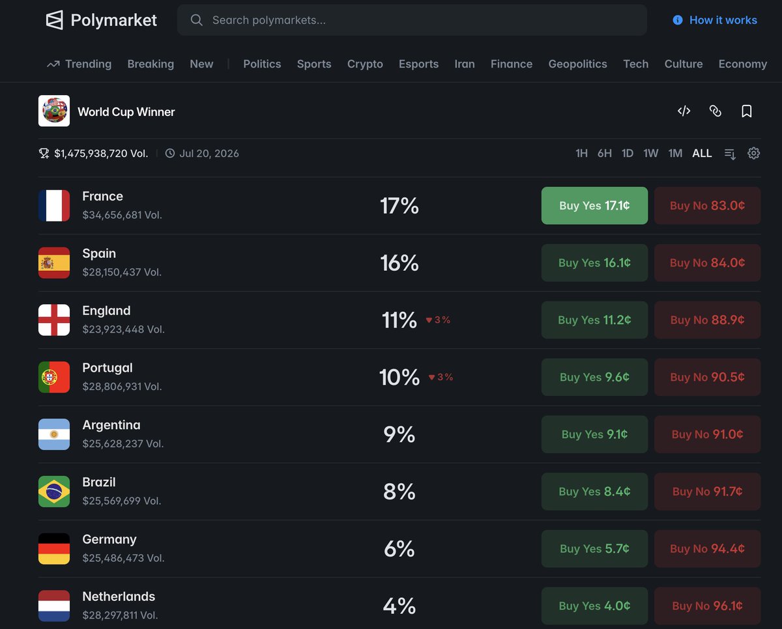The width and height of the screenshot is (782, 629).
Task: Click Buy Yes 16.1¢ for Spain
Action: coord(594,263)
